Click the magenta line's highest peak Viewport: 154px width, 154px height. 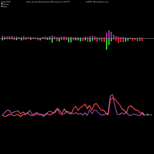click(113, 95)
